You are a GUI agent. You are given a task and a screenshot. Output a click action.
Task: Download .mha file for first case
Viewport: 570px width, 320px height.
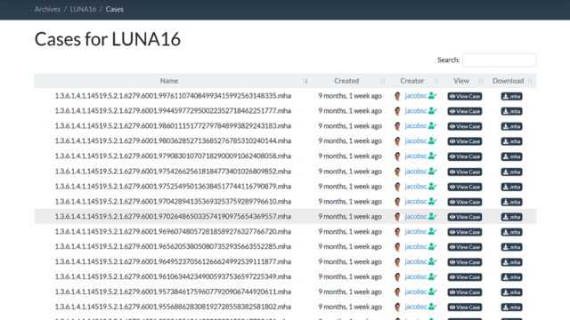click(x=511, y=97)
